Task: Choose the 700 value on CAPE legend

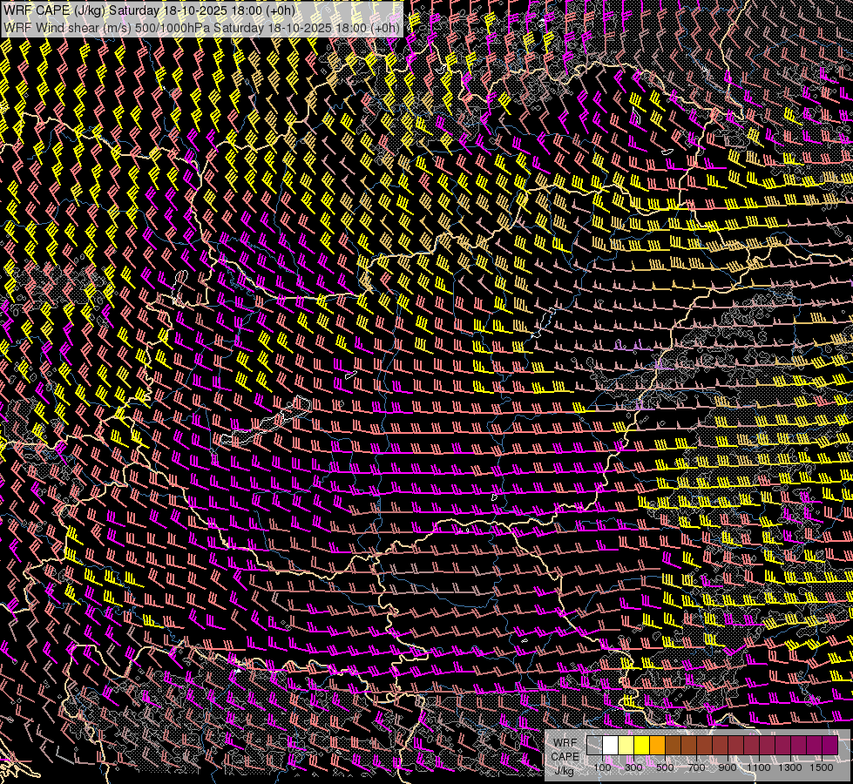Action: (x=696, y=767)
